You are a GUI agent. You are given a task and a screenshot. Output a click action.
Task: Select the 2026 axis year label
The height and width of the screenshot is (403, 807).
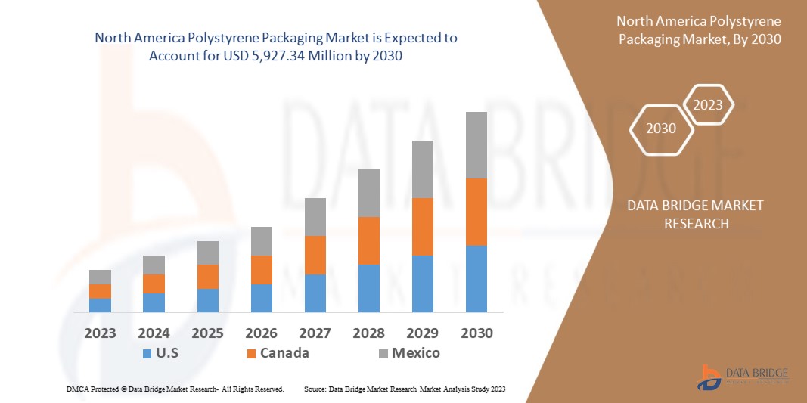pos(261,333)
